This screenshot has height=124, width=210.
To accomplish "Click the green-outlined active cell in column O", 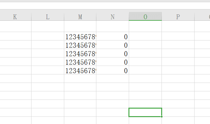I will pyautogui.click(x=145, y=112).
